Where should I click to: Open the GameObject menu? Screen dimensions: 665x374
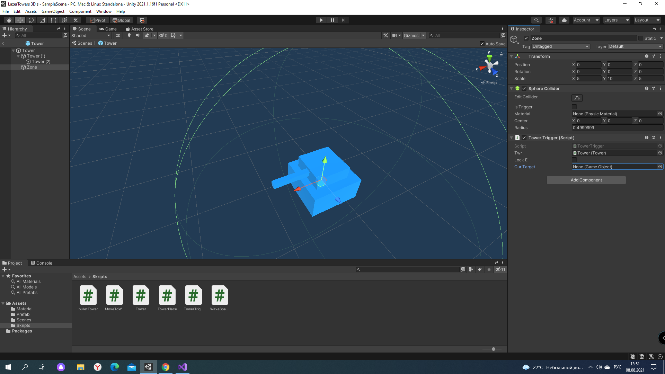(53, 11)
